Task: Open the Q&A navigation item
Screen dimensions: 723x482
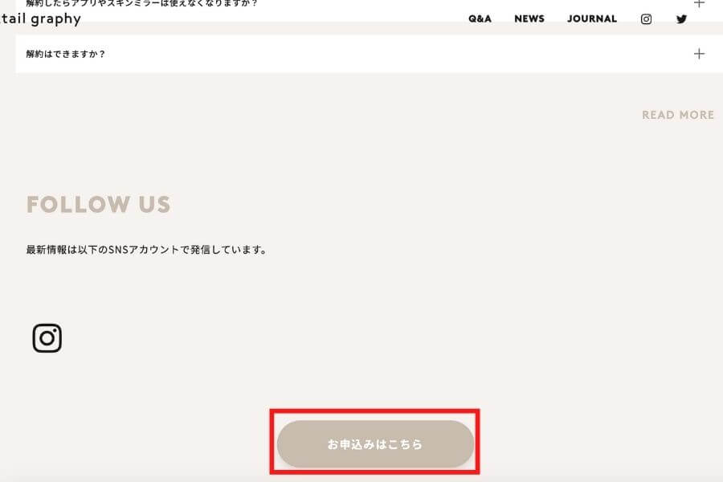Action: point(480,19)
